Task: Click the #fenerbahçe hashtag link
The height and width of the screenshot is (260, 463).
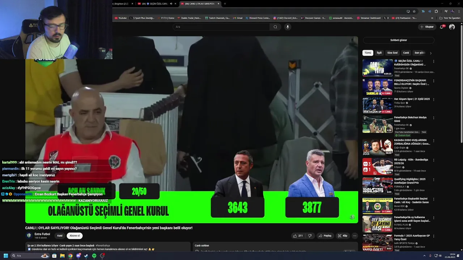Action: tap(103, 246)
